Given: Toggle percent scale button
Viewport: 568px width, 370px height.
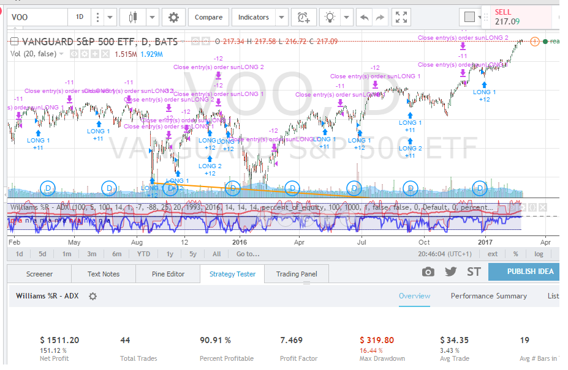Looking at the screenshot, I should [x=515, y=254].
